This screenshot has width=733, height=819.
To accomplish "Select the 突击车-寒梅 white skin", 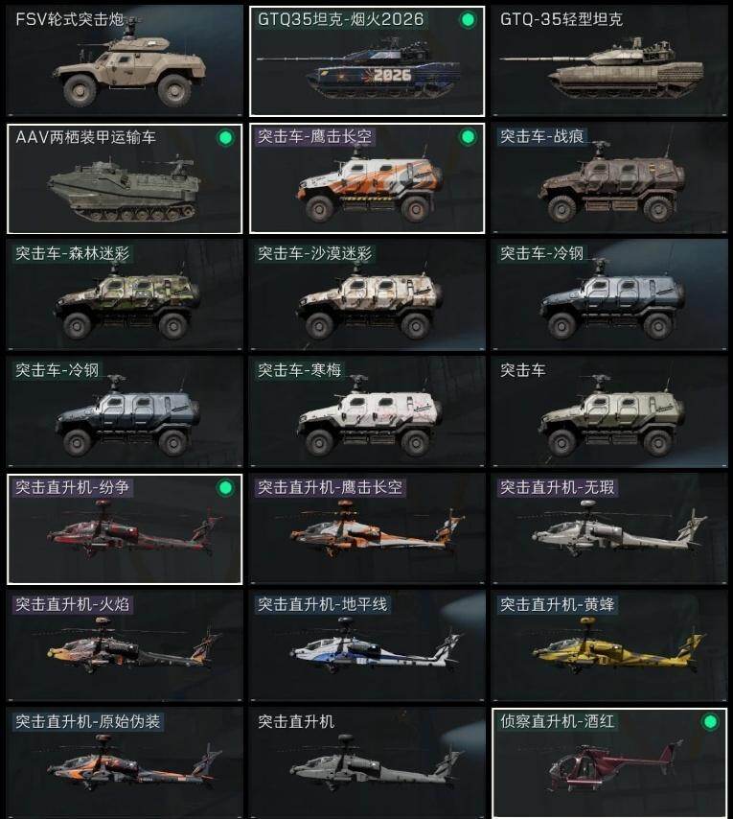I will coord(367,412).
